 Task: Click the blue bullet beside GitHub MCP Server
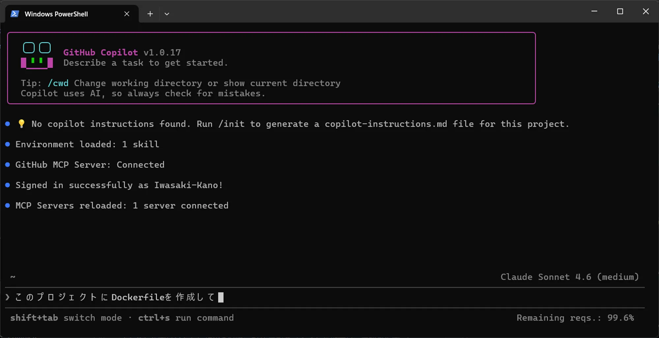click(8, 165)
